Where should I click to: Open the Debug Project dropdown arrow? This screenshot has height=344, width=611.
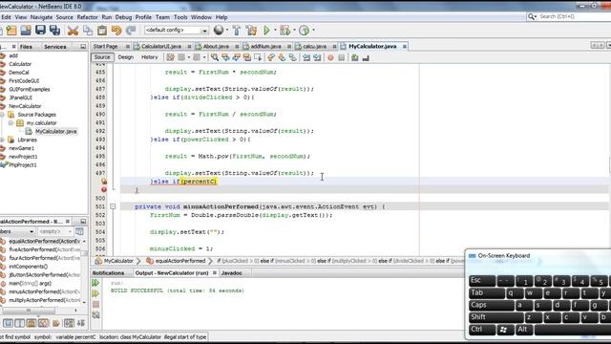(294, 30)
